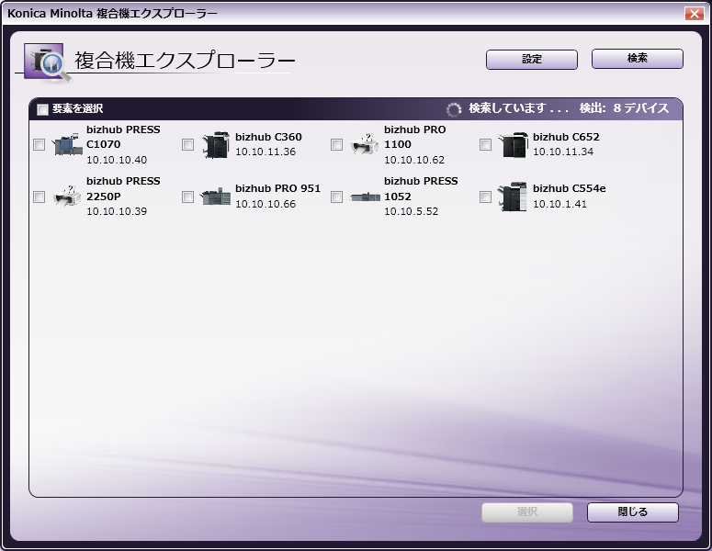Screen dimensions: 712x551
Task: Click the 検出: 8 デバイス status text
Action: (x=625, y=108)
